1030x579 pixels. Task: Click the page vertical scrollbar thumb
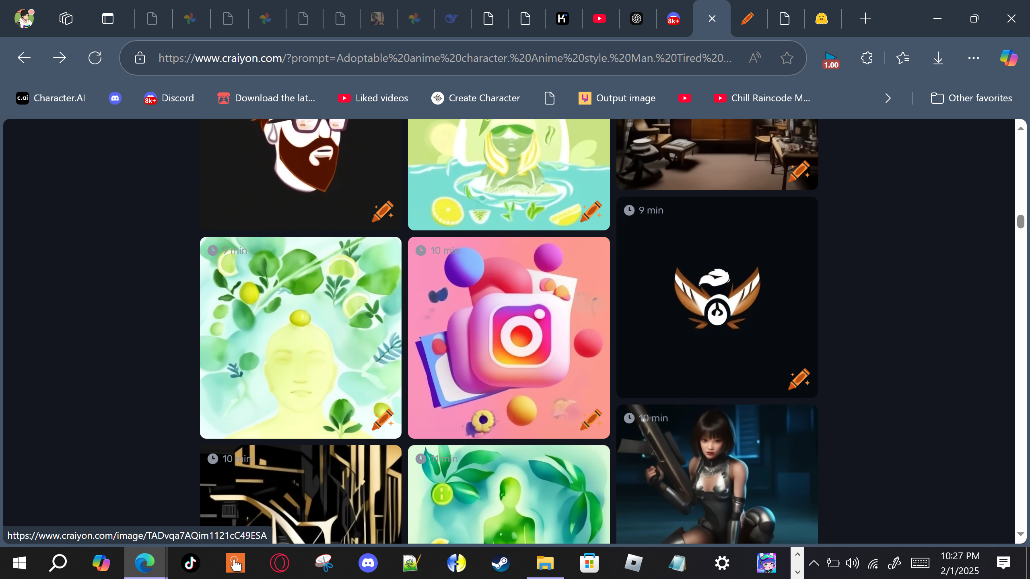coord(1020,222)
